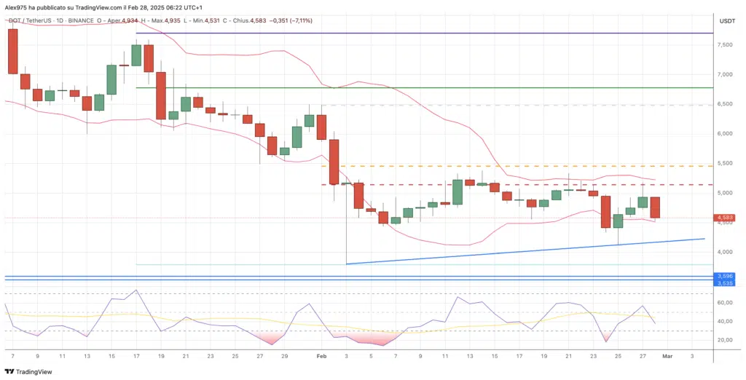This screenshot has width=746, height=380.
Task: Click the 7,500 price axis label
Action: [x=726, y=44]
